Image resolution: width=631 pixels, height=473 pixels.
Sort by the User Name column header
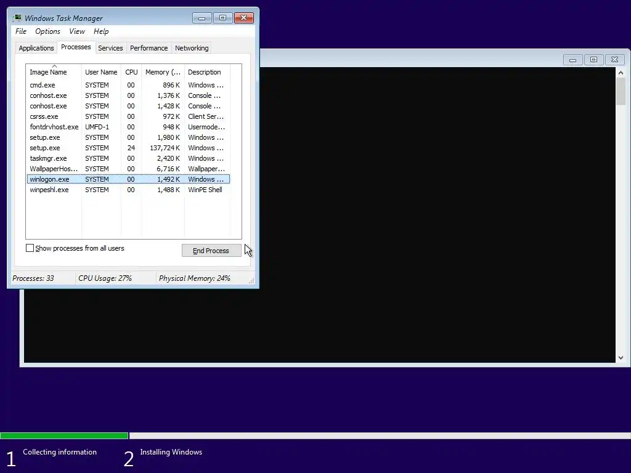[x=101, y=72]
